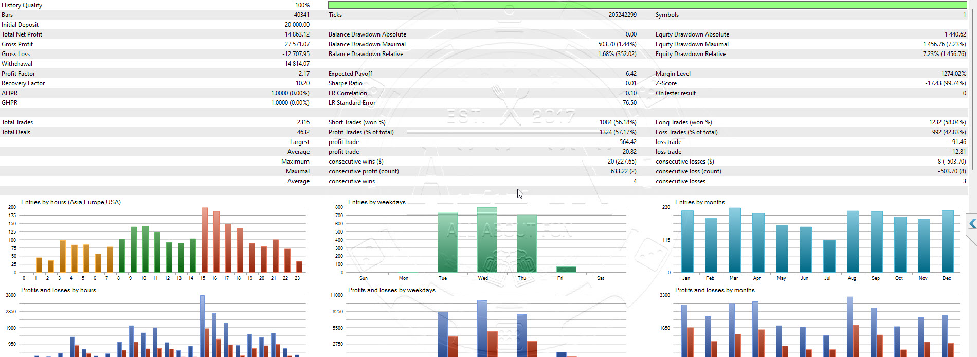Click the 'Entries by hours (Asia,Europe,USA)' chart title

click(x=71, y=202)
